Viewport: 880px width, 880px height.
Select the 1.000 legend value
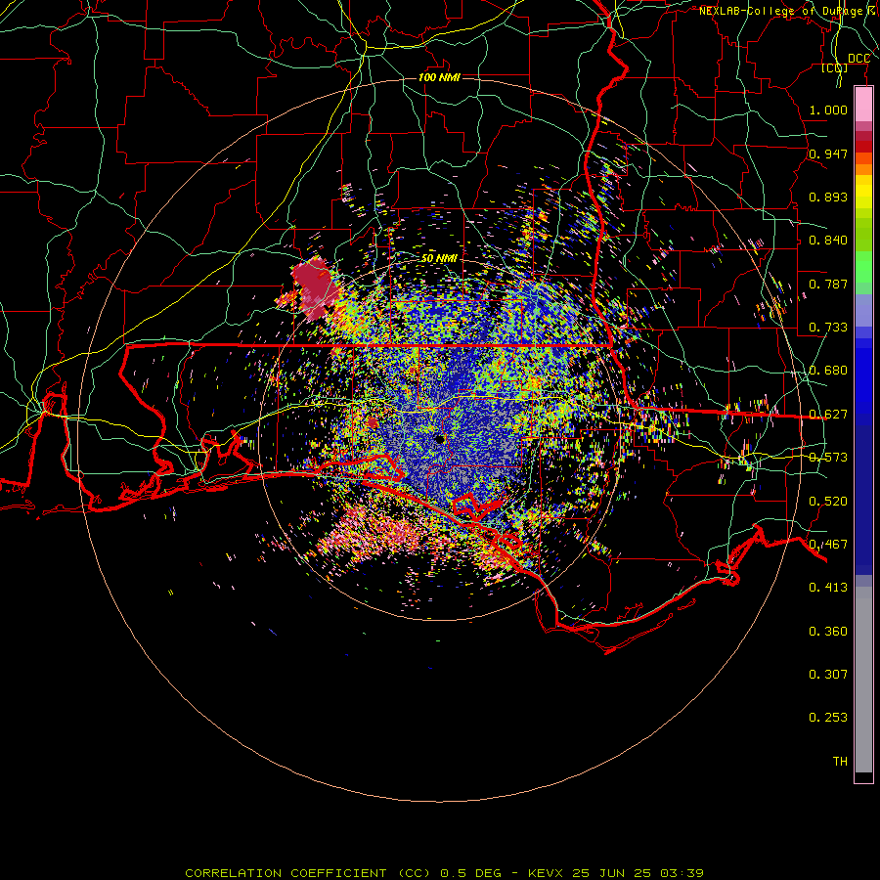(x=828, y=110)
